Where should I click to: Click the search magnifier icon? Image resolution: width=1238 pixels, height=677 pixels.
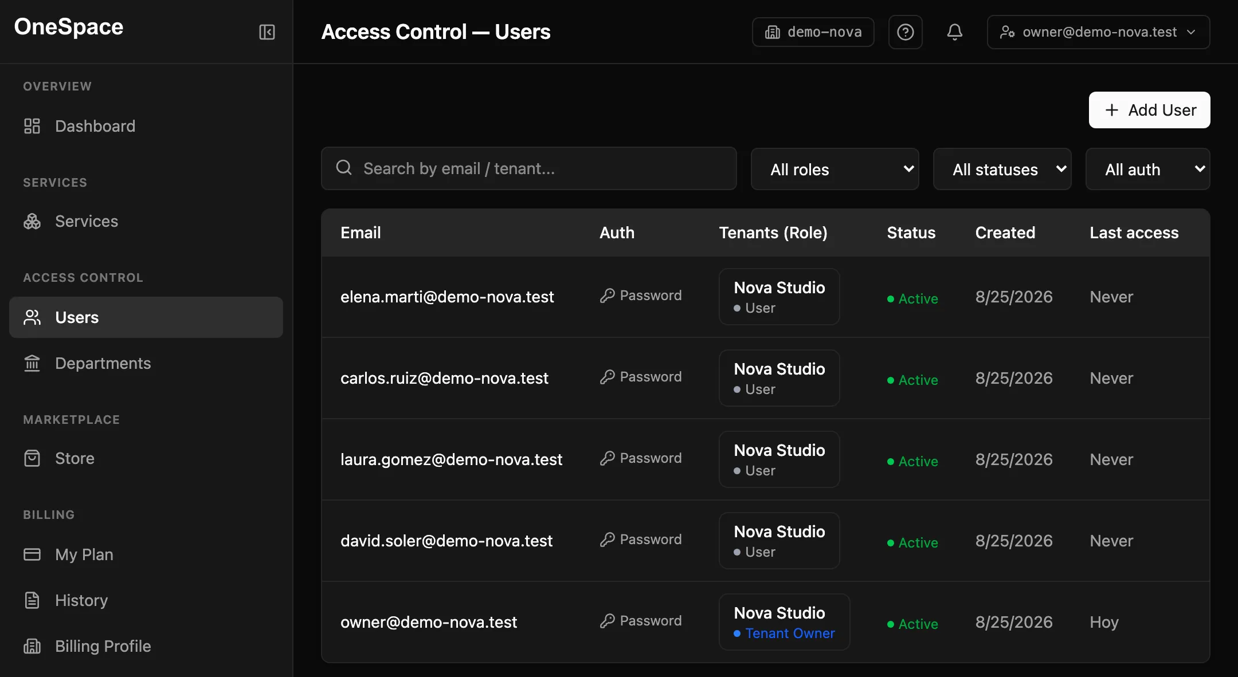tap(344, 168)
